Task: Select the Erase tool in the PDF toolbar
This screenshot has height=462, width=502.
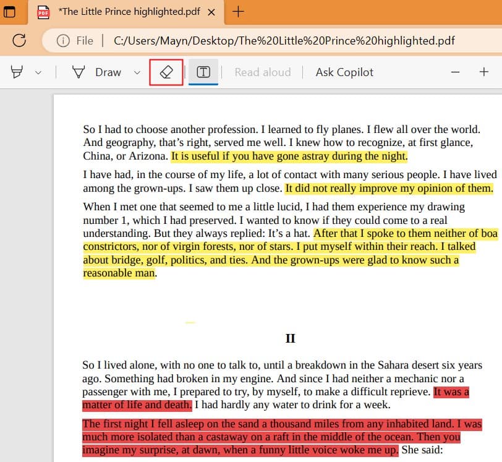Action: (x=166, y=72)
